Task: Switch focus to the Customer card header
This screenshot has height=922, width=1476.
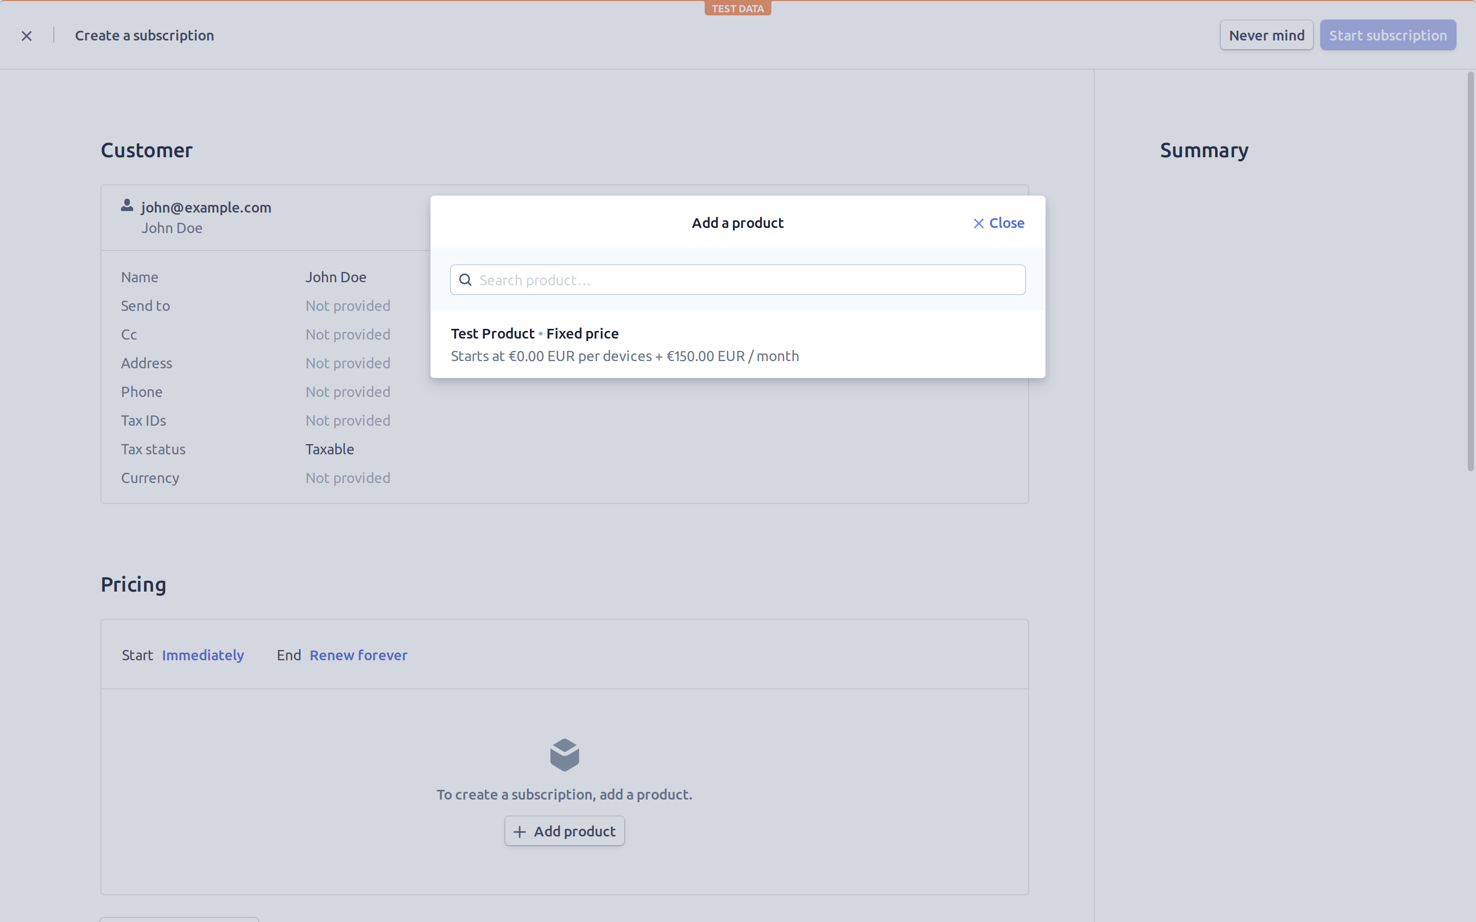Action: pyautogui.click(x=147, y=150)
